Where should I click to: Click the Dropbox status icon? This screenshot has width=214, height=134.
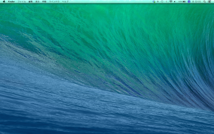tap(154, 1)
